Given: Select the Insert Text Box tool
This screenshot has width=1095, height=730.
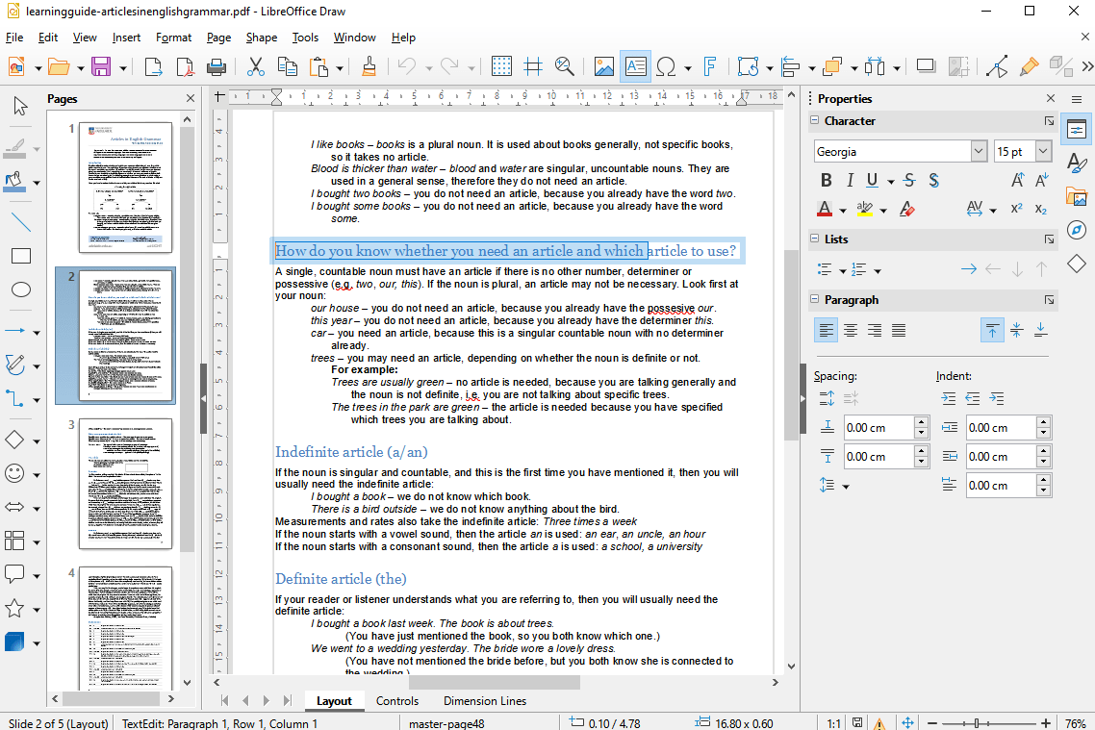Looking at the screenshot, I should [x=636, y=66].
